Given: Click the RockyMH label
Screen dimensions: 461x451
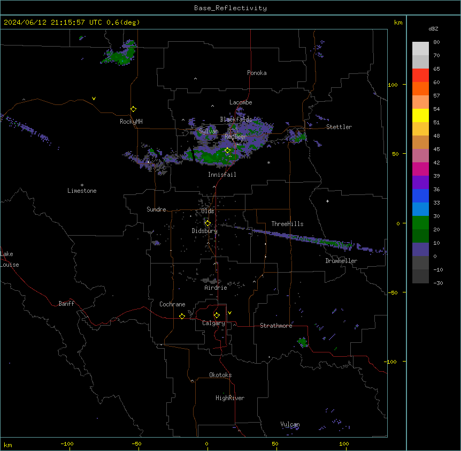Looking at the screenshot, I should click(131, 122).
